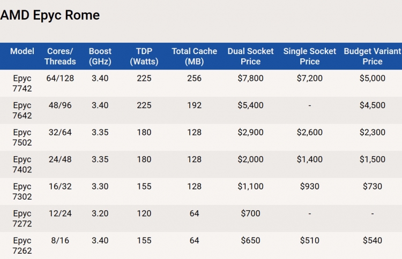Screen dimensions: 402x259
Task: Click the Epyc 7262 model cell
Action: click(22, 246)
